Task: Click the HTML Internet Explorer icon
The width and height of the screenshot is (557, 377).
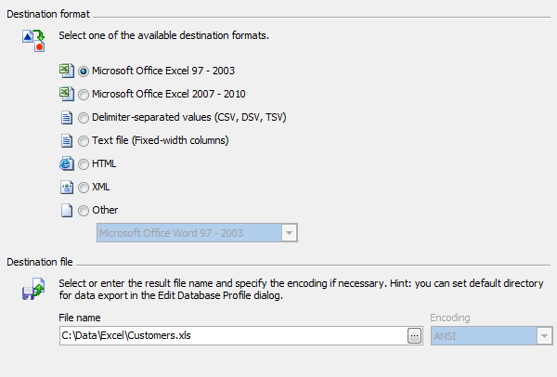Action: pyautogui.click(x=67, y=163)
